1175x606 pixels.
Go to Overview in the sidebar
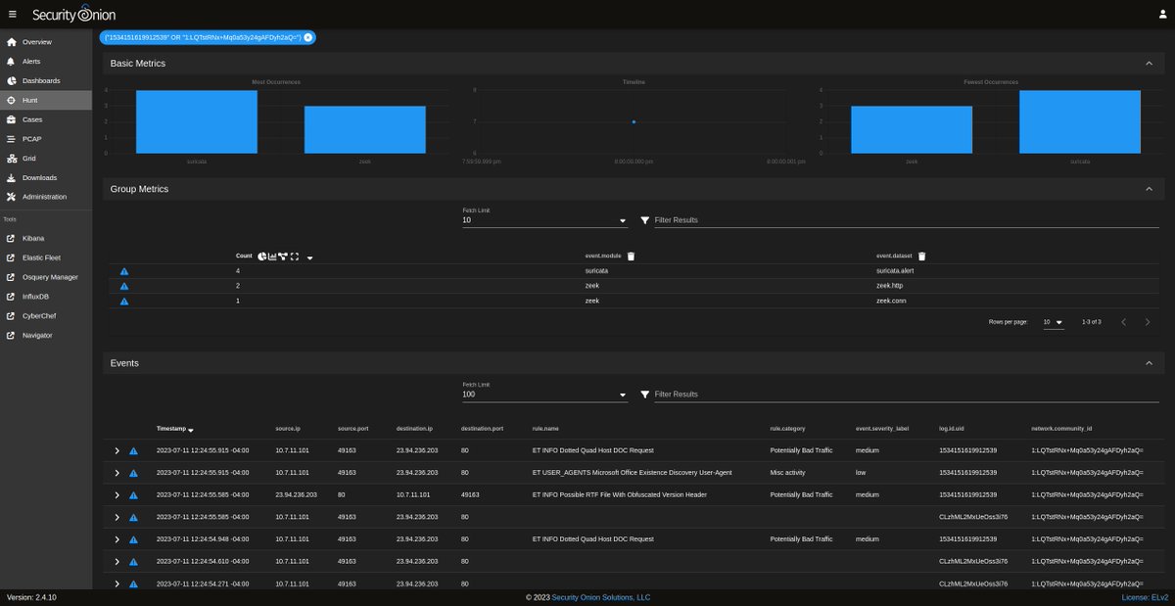click(x=46, y=42)
